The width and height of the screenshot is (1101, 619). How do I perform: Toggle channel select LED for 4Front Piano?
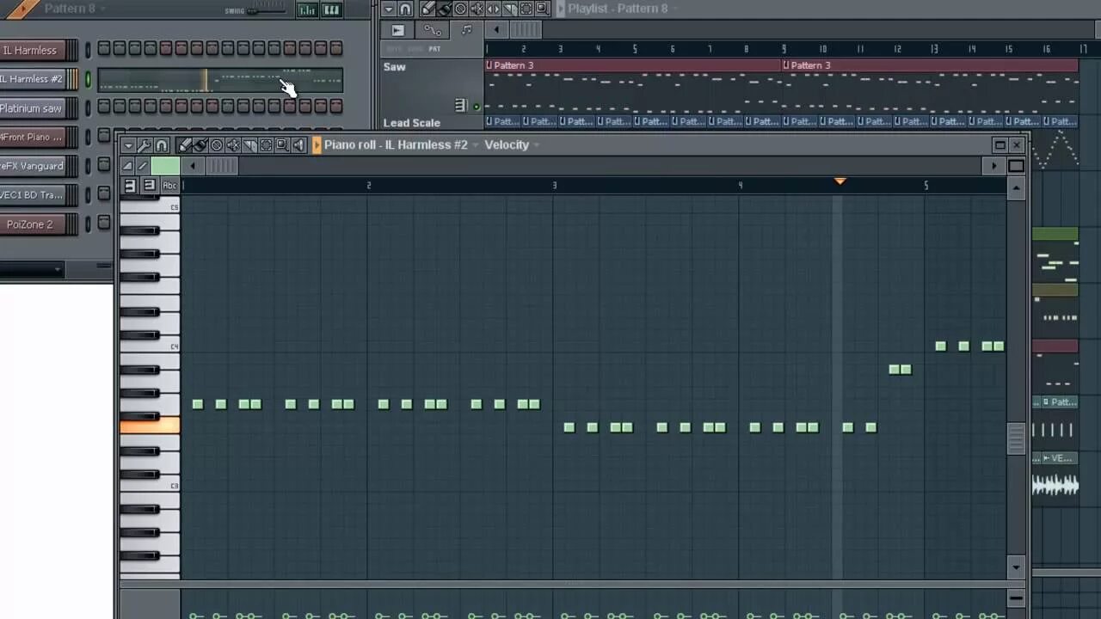(87, 137)
